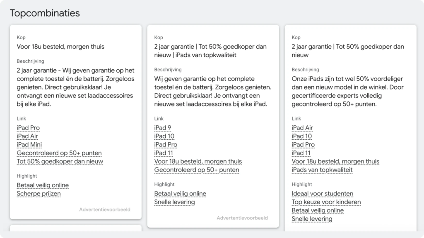Click the 'Scherpe prijzen' highlight link
The height and width of the screenshot is (238, 424).
pos(38,193)
